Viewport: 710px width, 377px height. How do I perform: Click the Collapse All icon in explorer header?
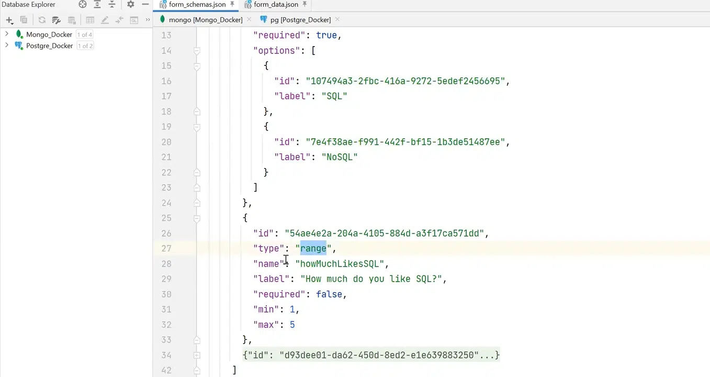(x=111, y=4)
